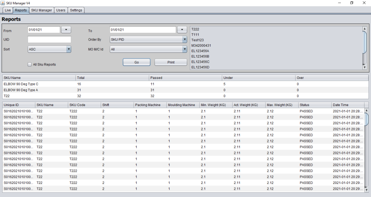Go to the Users tab
This screenshot has height=197, width=371.
click(61, 10)
